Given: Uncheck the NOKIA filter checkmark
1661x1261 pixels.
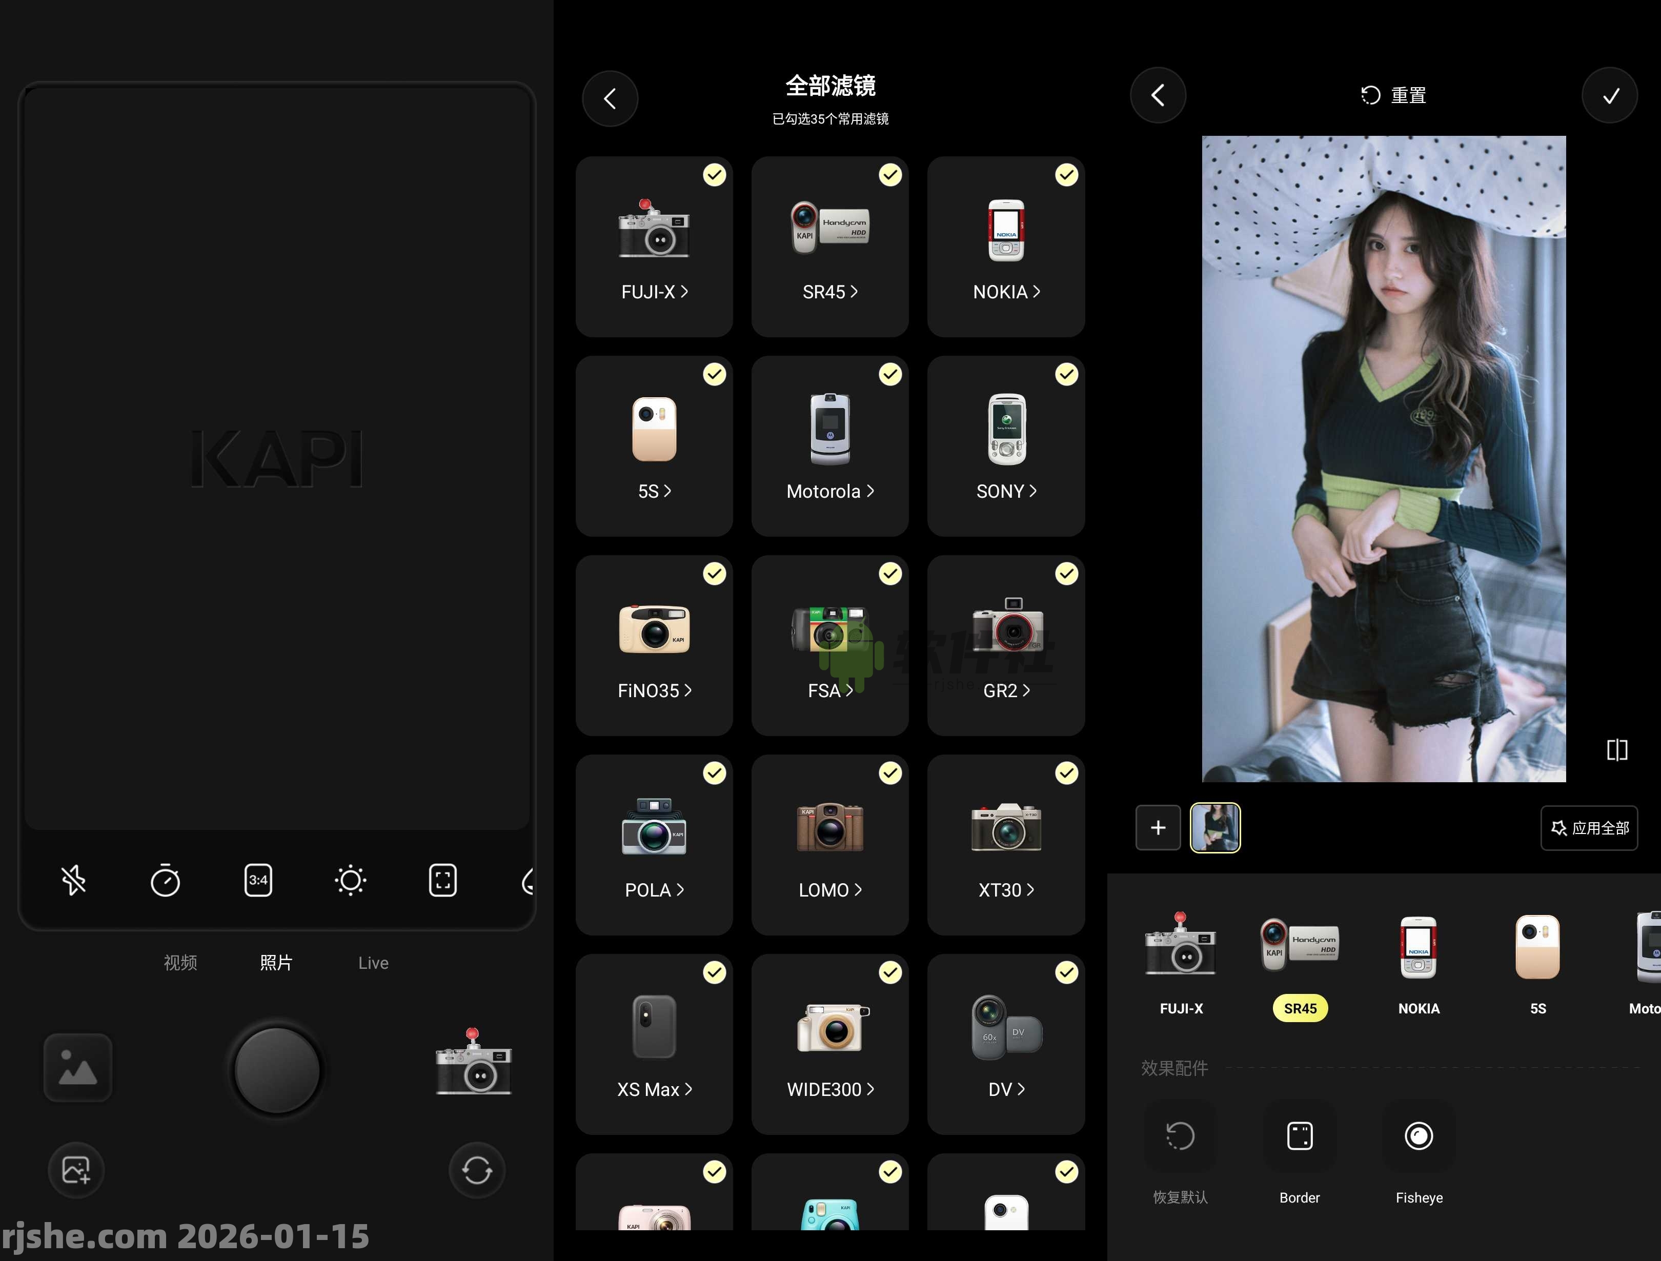Looking at the screenshot, I should (x=1066, y=174).
